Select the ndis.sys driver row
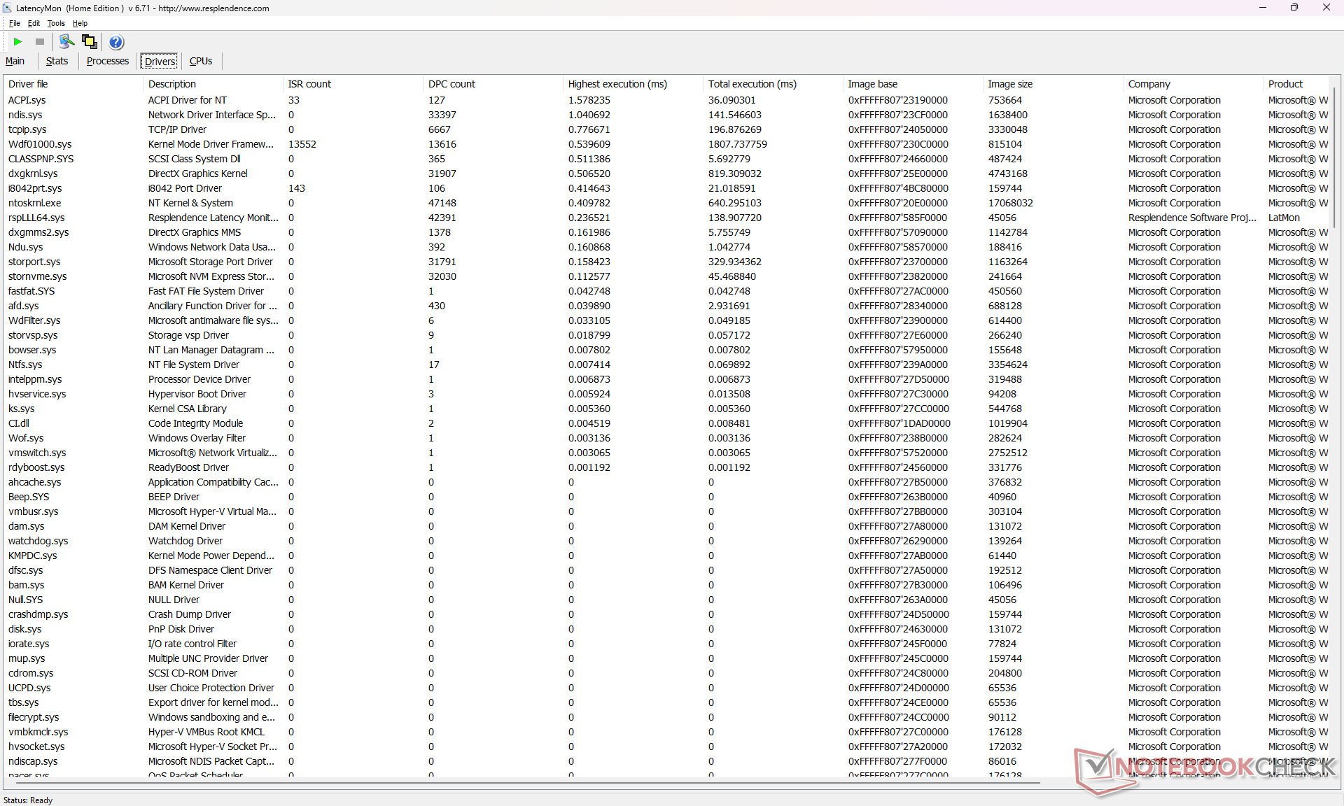The height and width of the screenshot is (806, 1344). click(25, 115)
